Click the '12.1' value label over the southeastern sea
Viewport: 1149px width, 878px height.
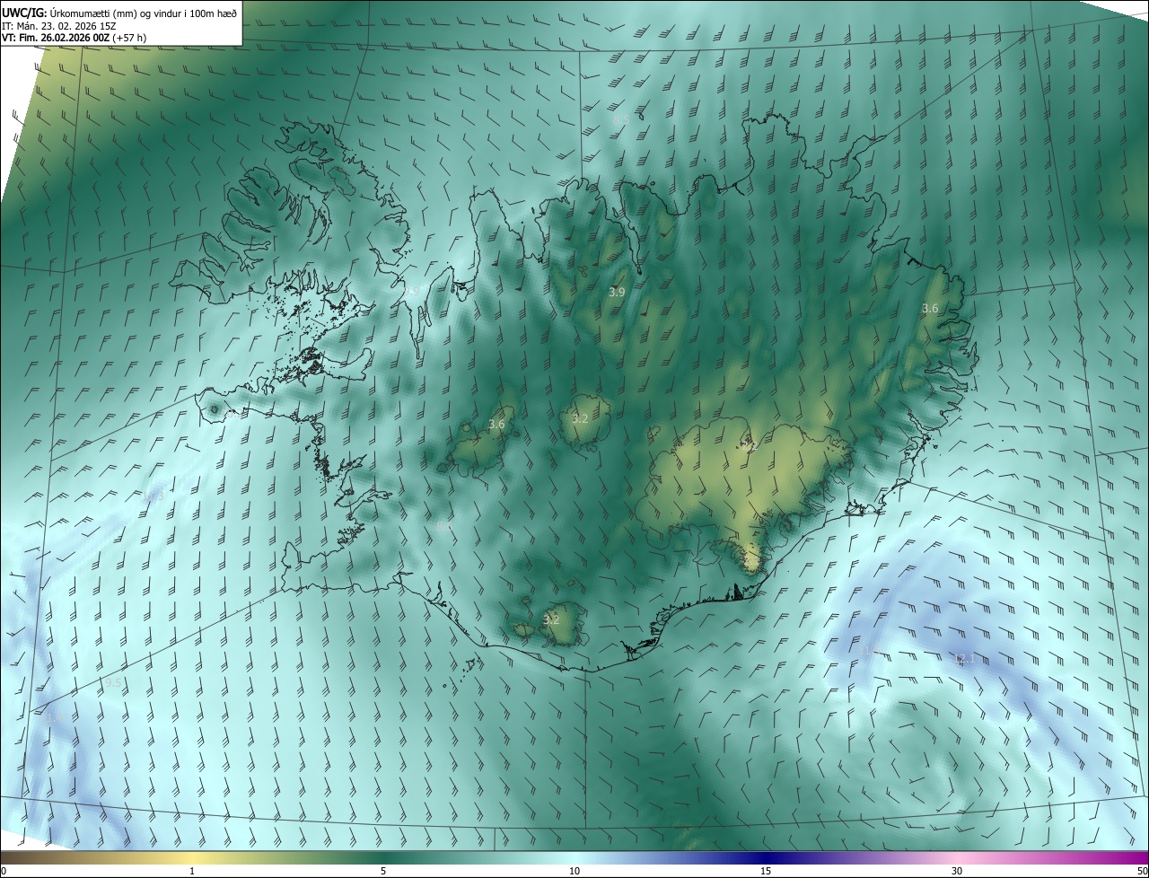[964, 659]
